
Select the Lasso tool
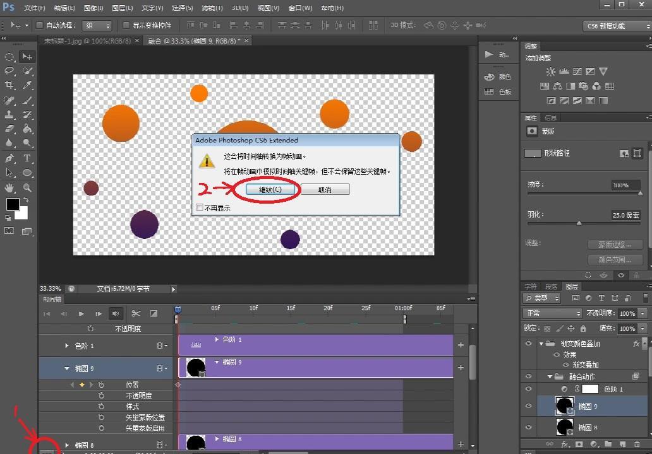click(10, 71)
